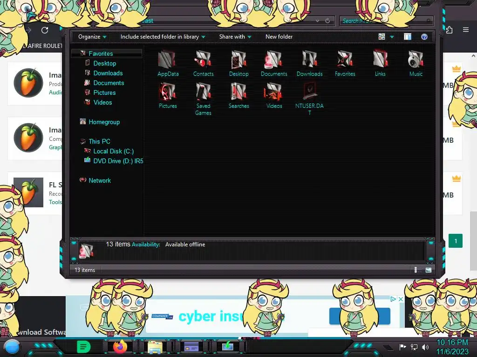The image size is (477, 357).
Task: Select the NTUSER.DAT file
Action: pos(309,99)
